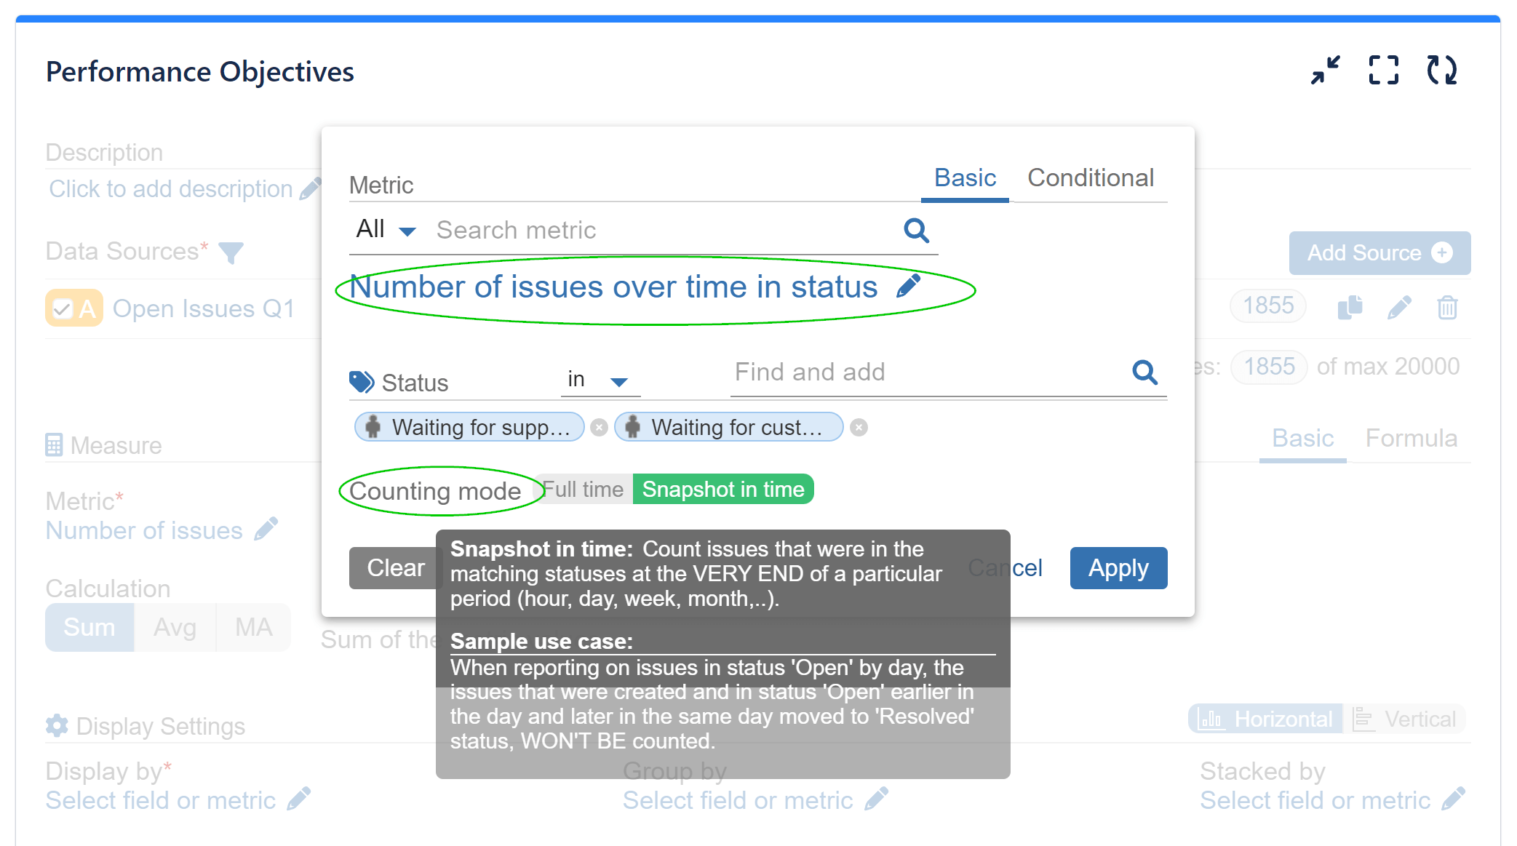
Task: Duplicate the Open Issues Q1 source with copy icon
Action: 1350,308
